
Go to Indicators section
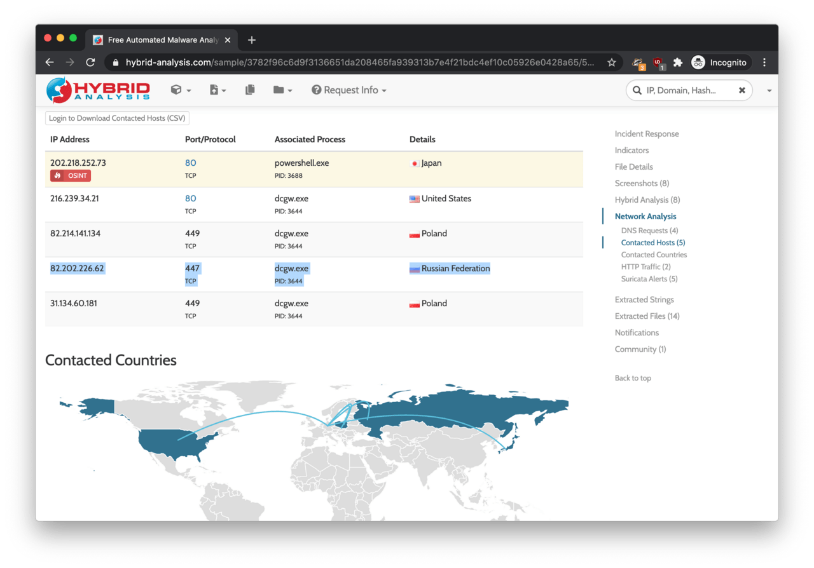[x=632, y=151]
